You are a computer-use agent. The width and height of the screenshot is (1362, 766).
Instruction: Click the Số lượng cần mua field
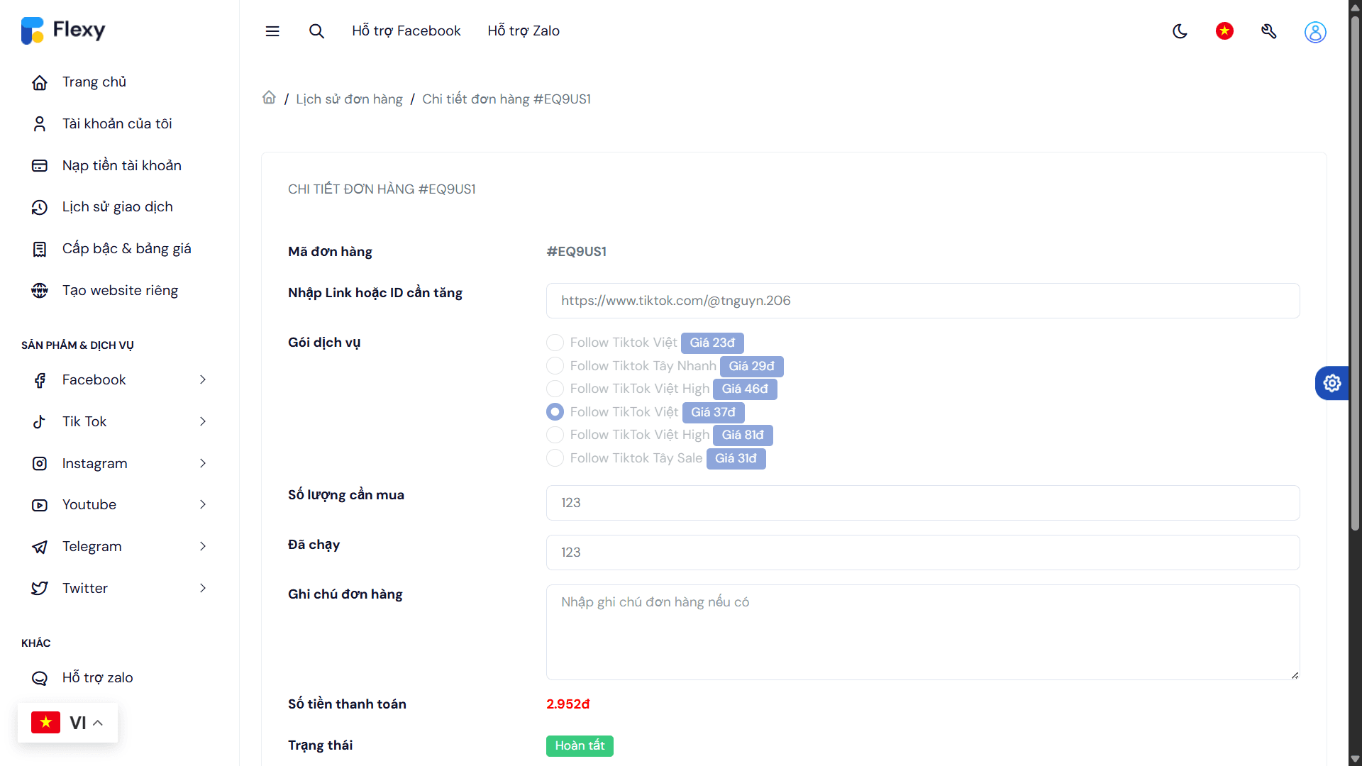tap(923, 503)
